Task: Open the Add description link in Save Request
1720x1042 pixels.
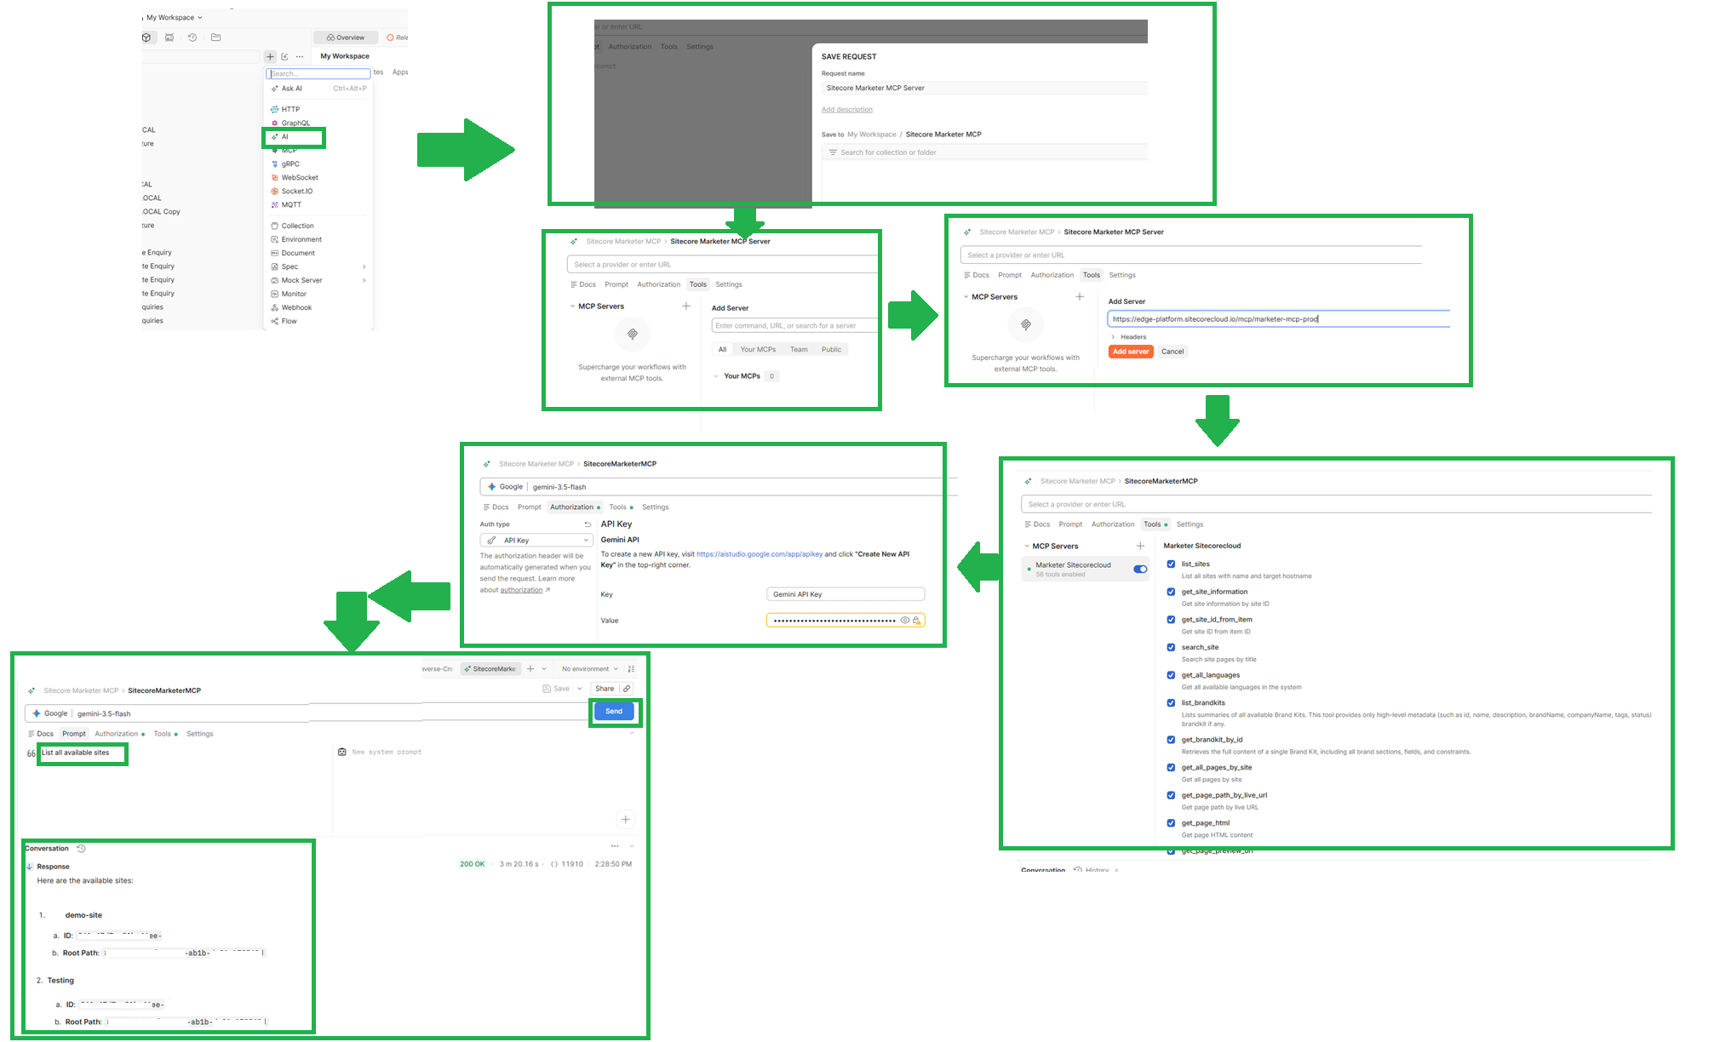Action: 846,110
